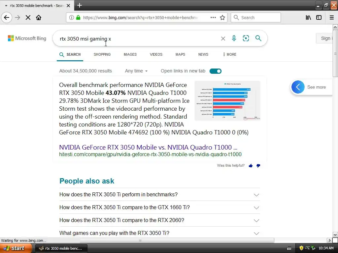The height and width of the screenshot is (253, 338).
Task: Bookmark this page with the star
Action: [x=222, y=17]
